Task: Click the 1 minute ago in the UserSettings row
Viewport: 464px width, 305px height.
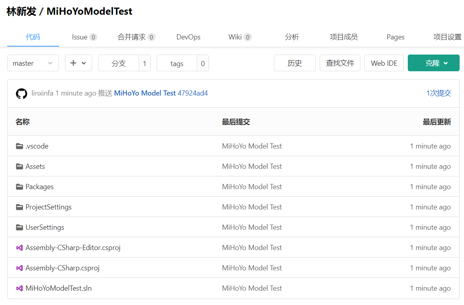Action: [x=430, y=228]
